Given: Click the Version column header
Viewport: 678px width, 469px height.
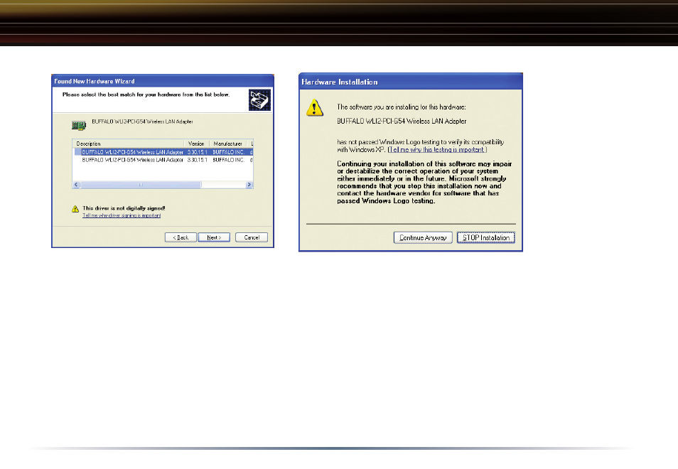Looking at the screenshot, I should [x=197, y=144].
